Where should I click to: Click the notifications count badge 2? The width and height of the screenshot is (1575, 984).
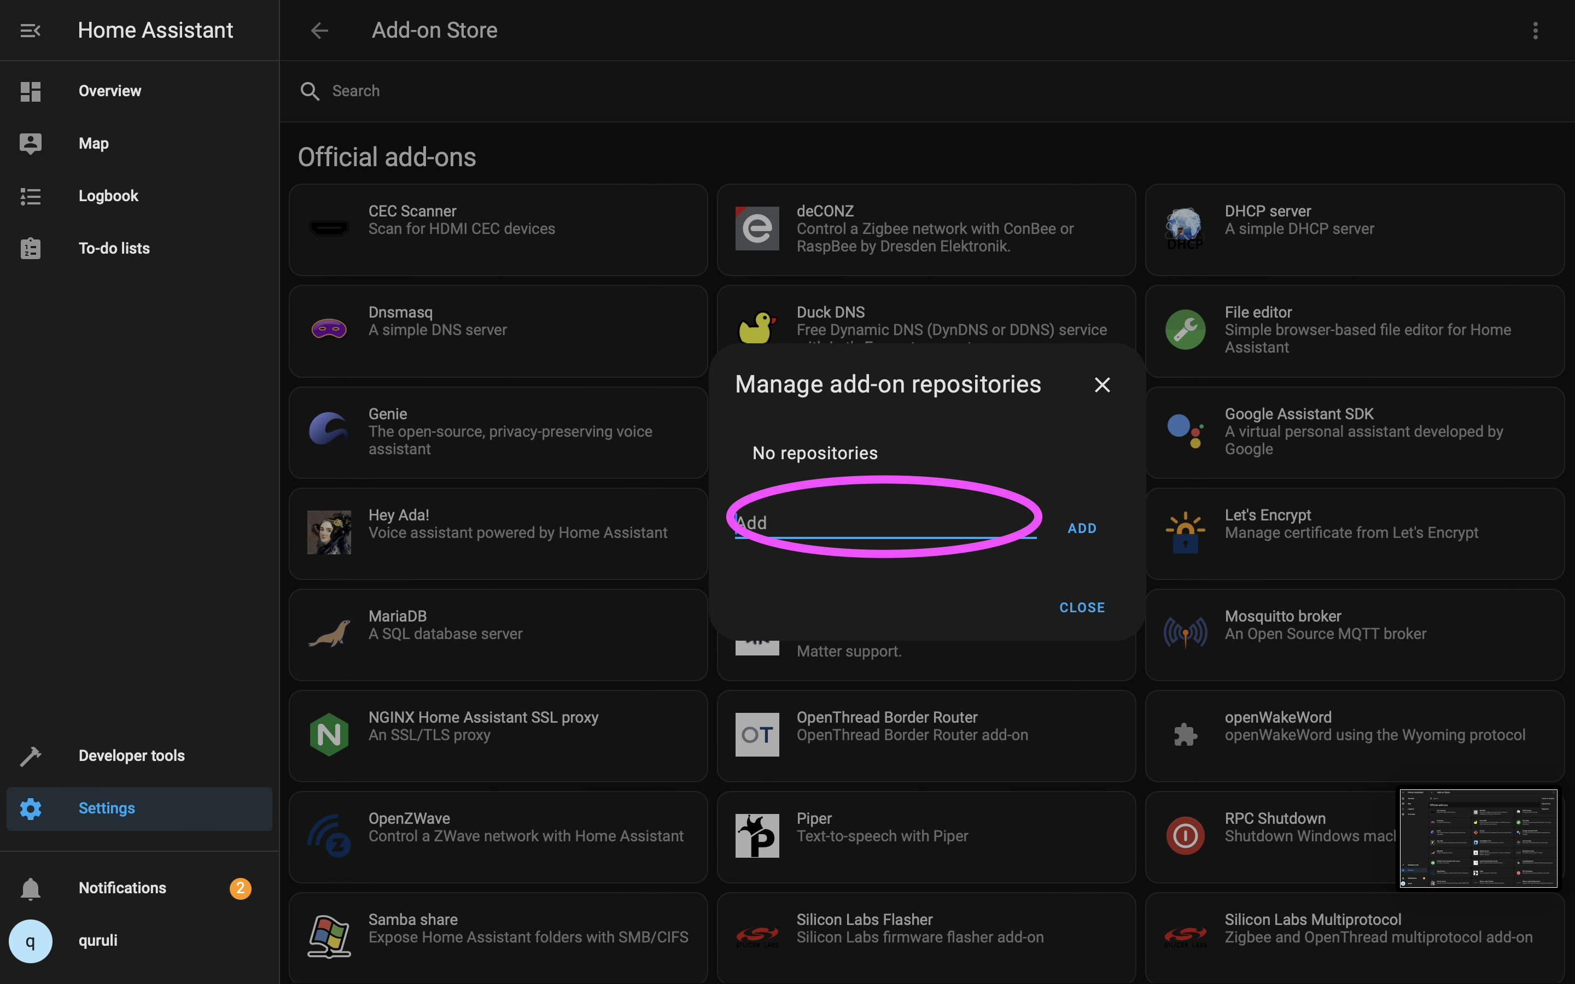tap(240, 888)
